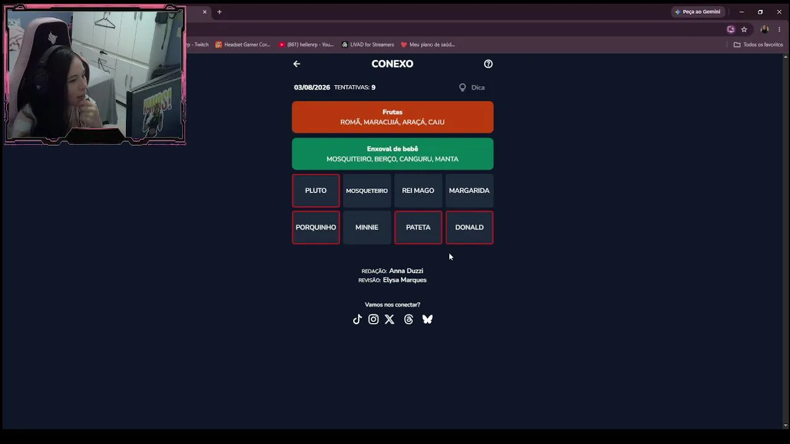Minimize the browser window
Viewport: 790px width, 444px height.
click(742, 12)
